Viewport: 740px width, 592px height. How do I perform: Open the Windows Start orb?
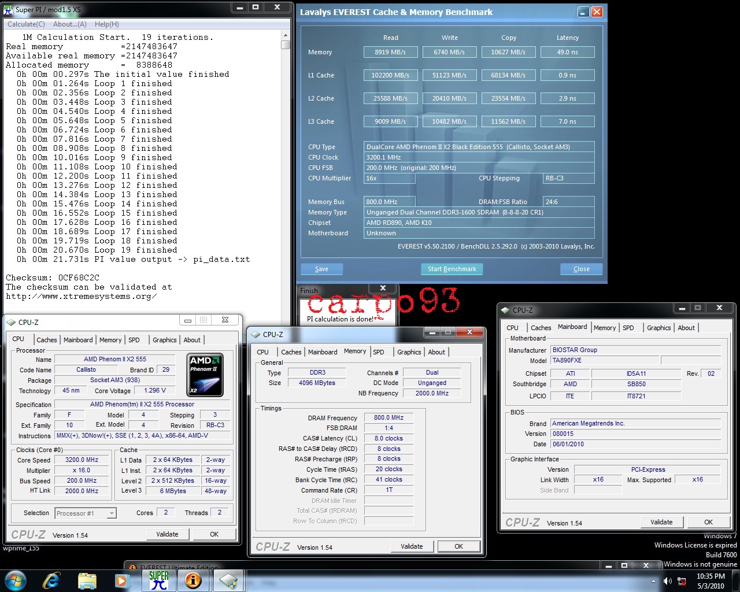click(x=16, y=580)
